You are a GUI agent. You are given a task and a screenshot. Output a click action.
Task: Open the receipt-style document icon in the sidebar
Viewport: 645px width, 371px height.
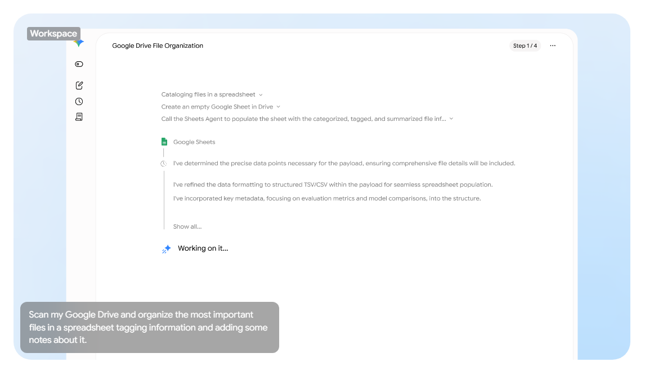coord(79,117)
